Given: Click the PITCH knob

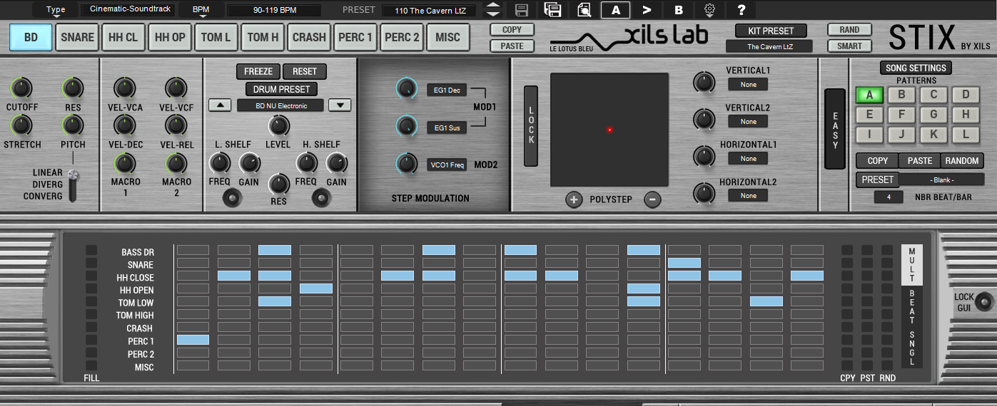Looking at the screenshot, I should point(72,125).
